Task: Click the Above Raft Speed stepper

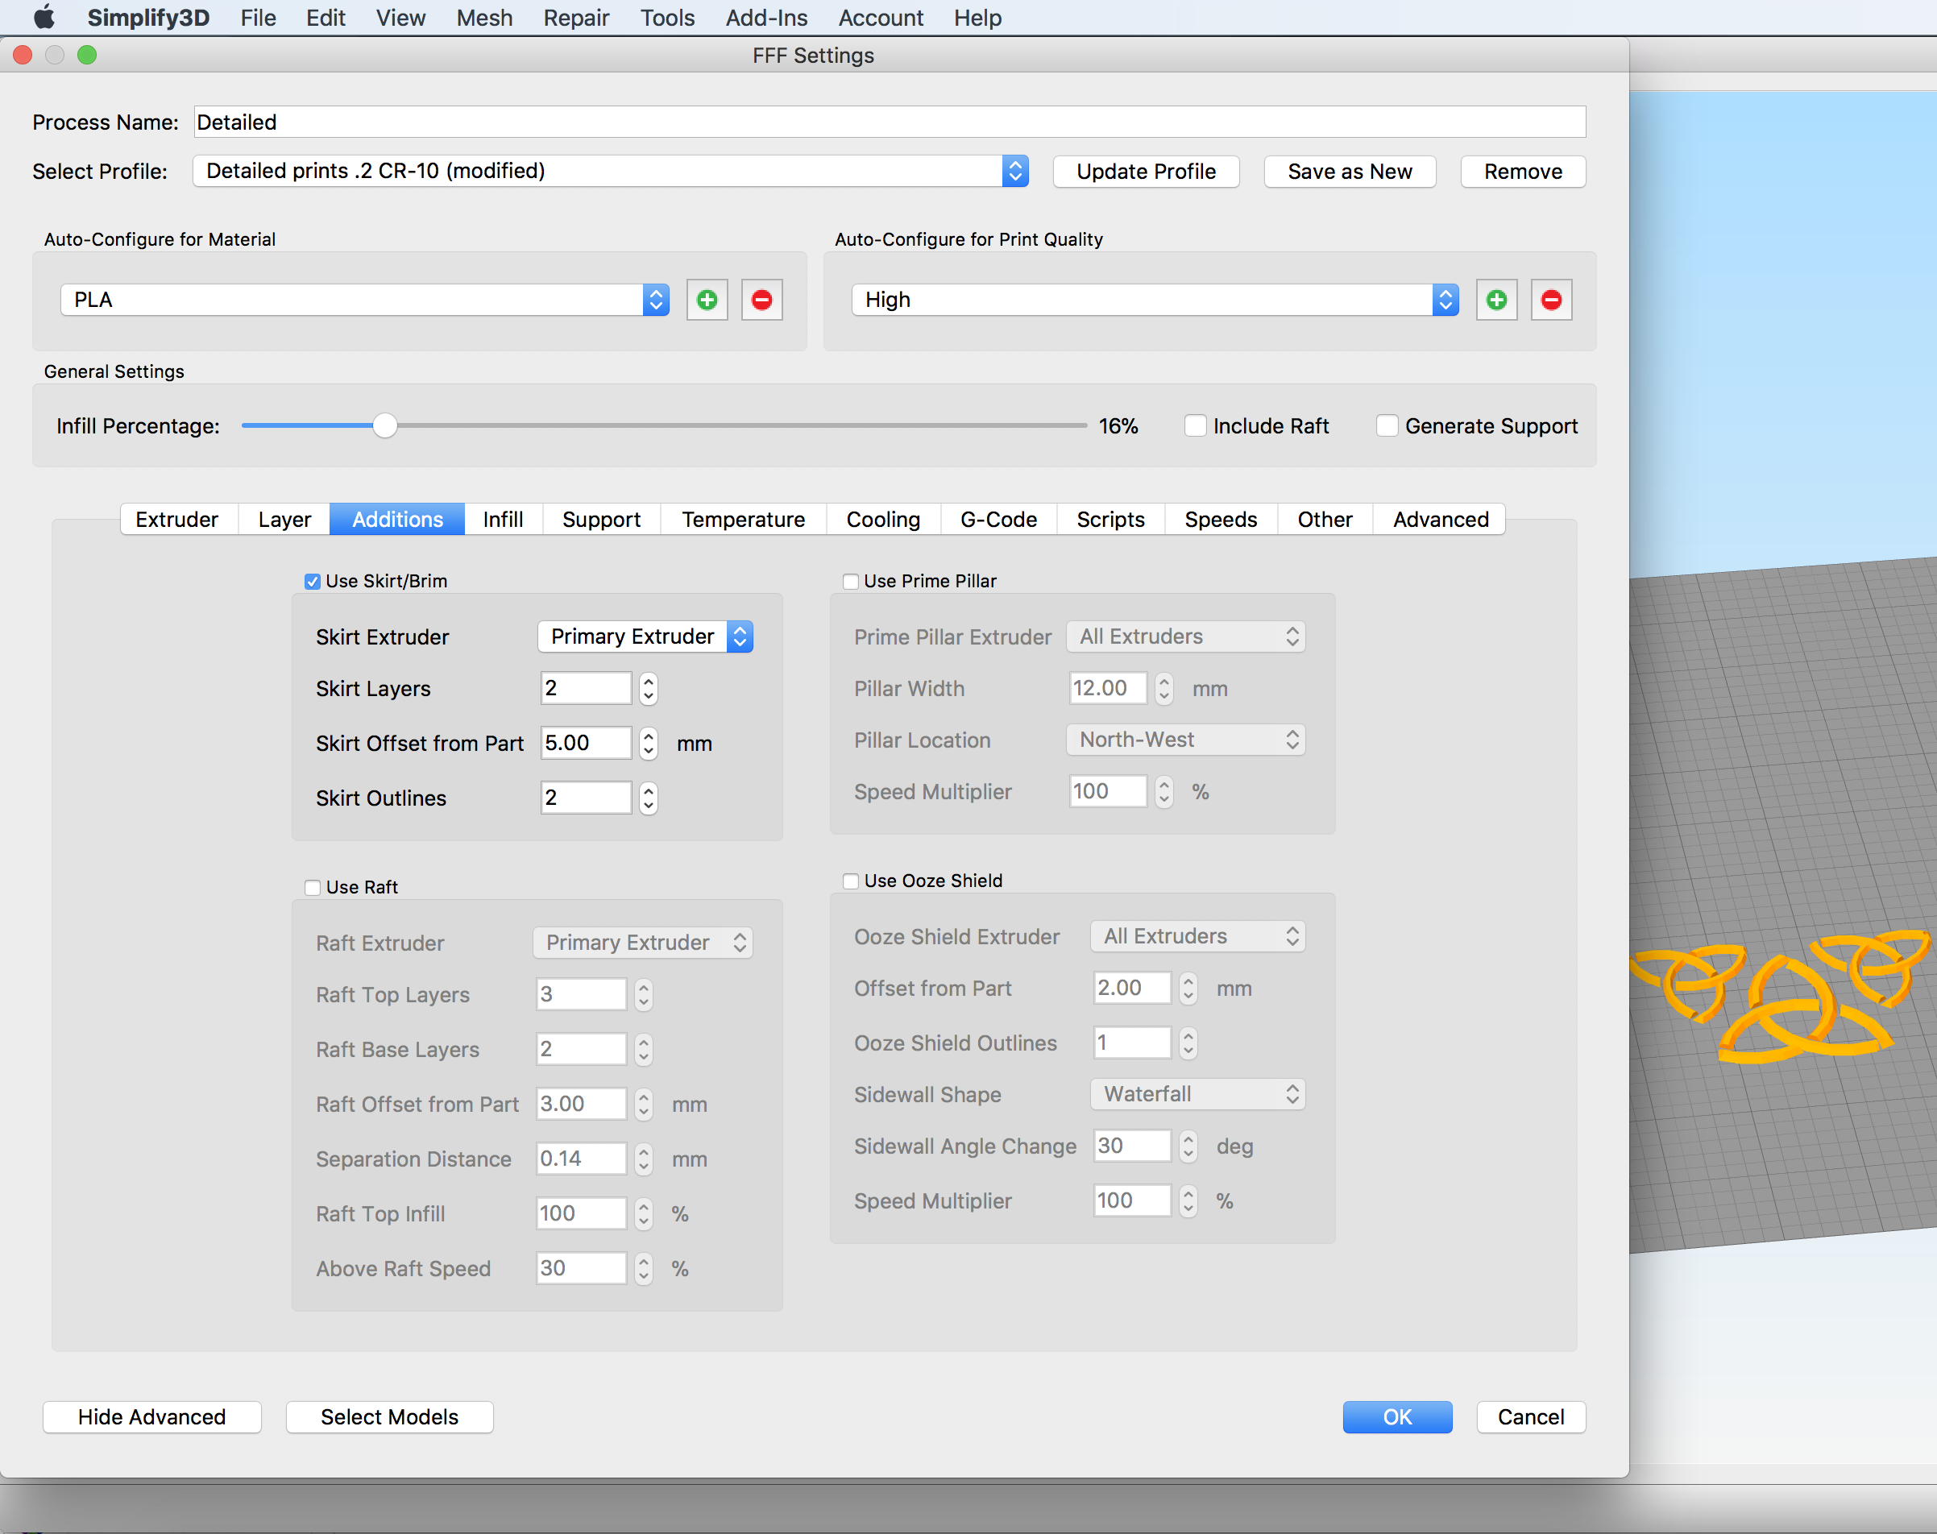Action: click(x=643, y=1269)
